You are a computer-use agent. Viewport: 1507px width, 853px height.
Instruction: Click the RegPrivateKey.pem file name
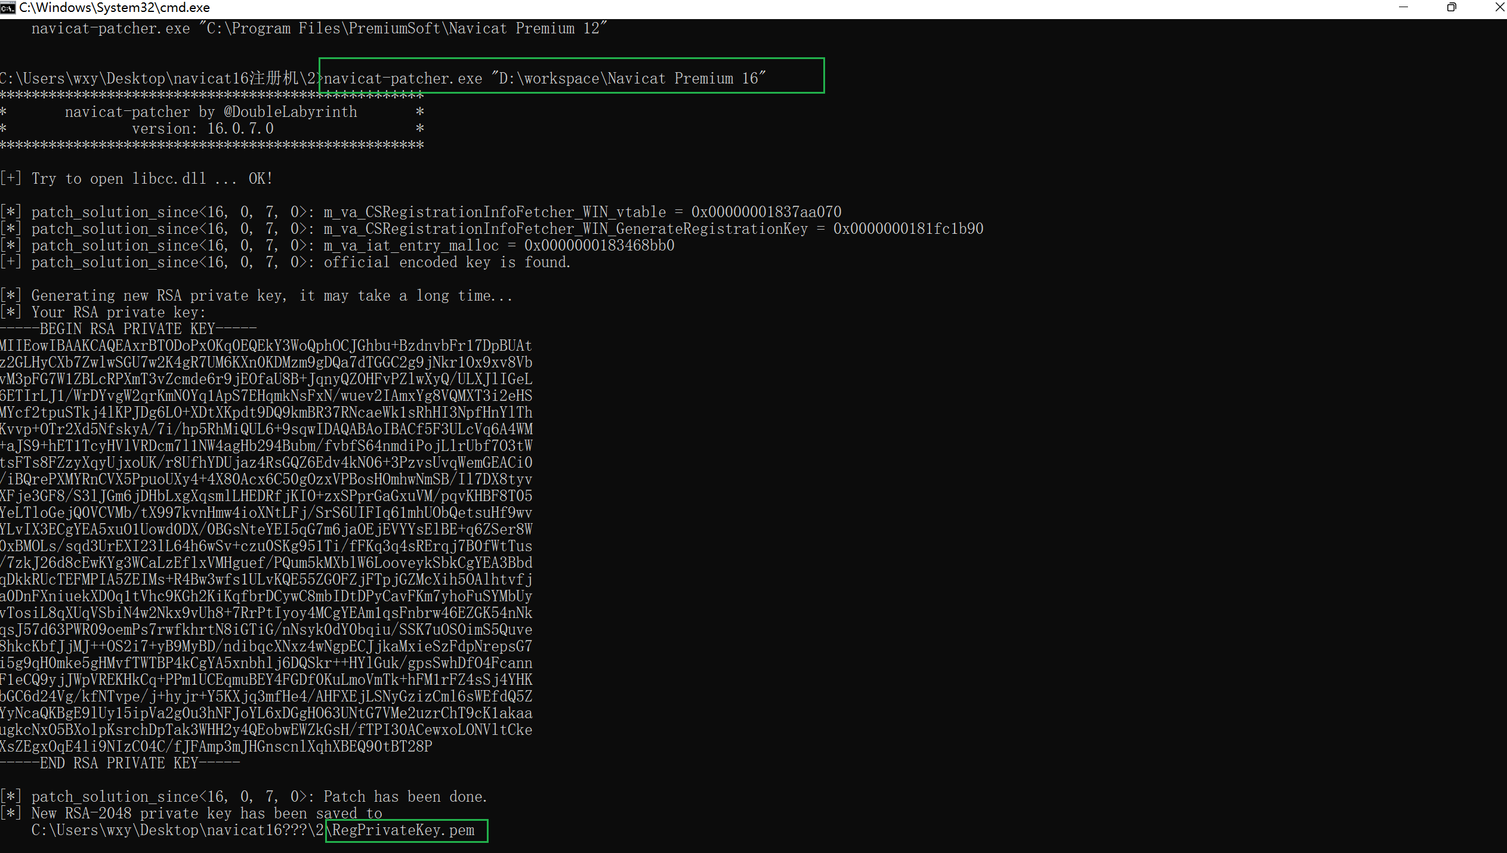click(x=404, y=830)
